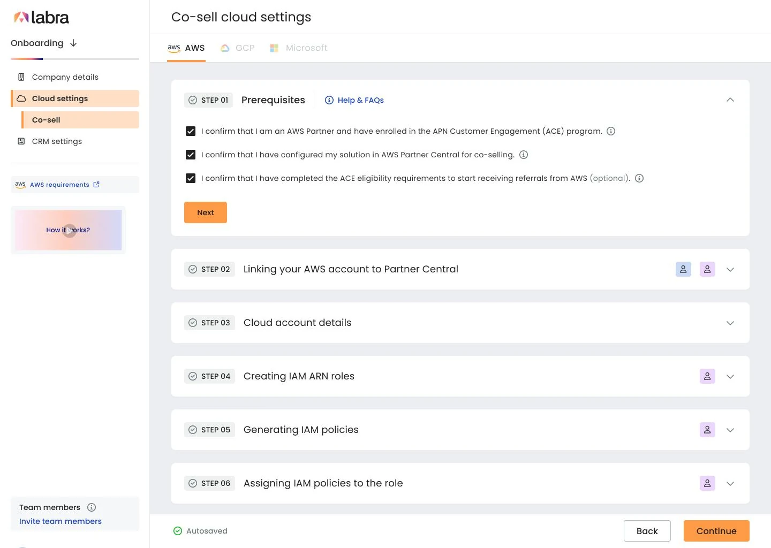
Task: Click the Cloud settings cloud icon
Action: coord(21,98)
